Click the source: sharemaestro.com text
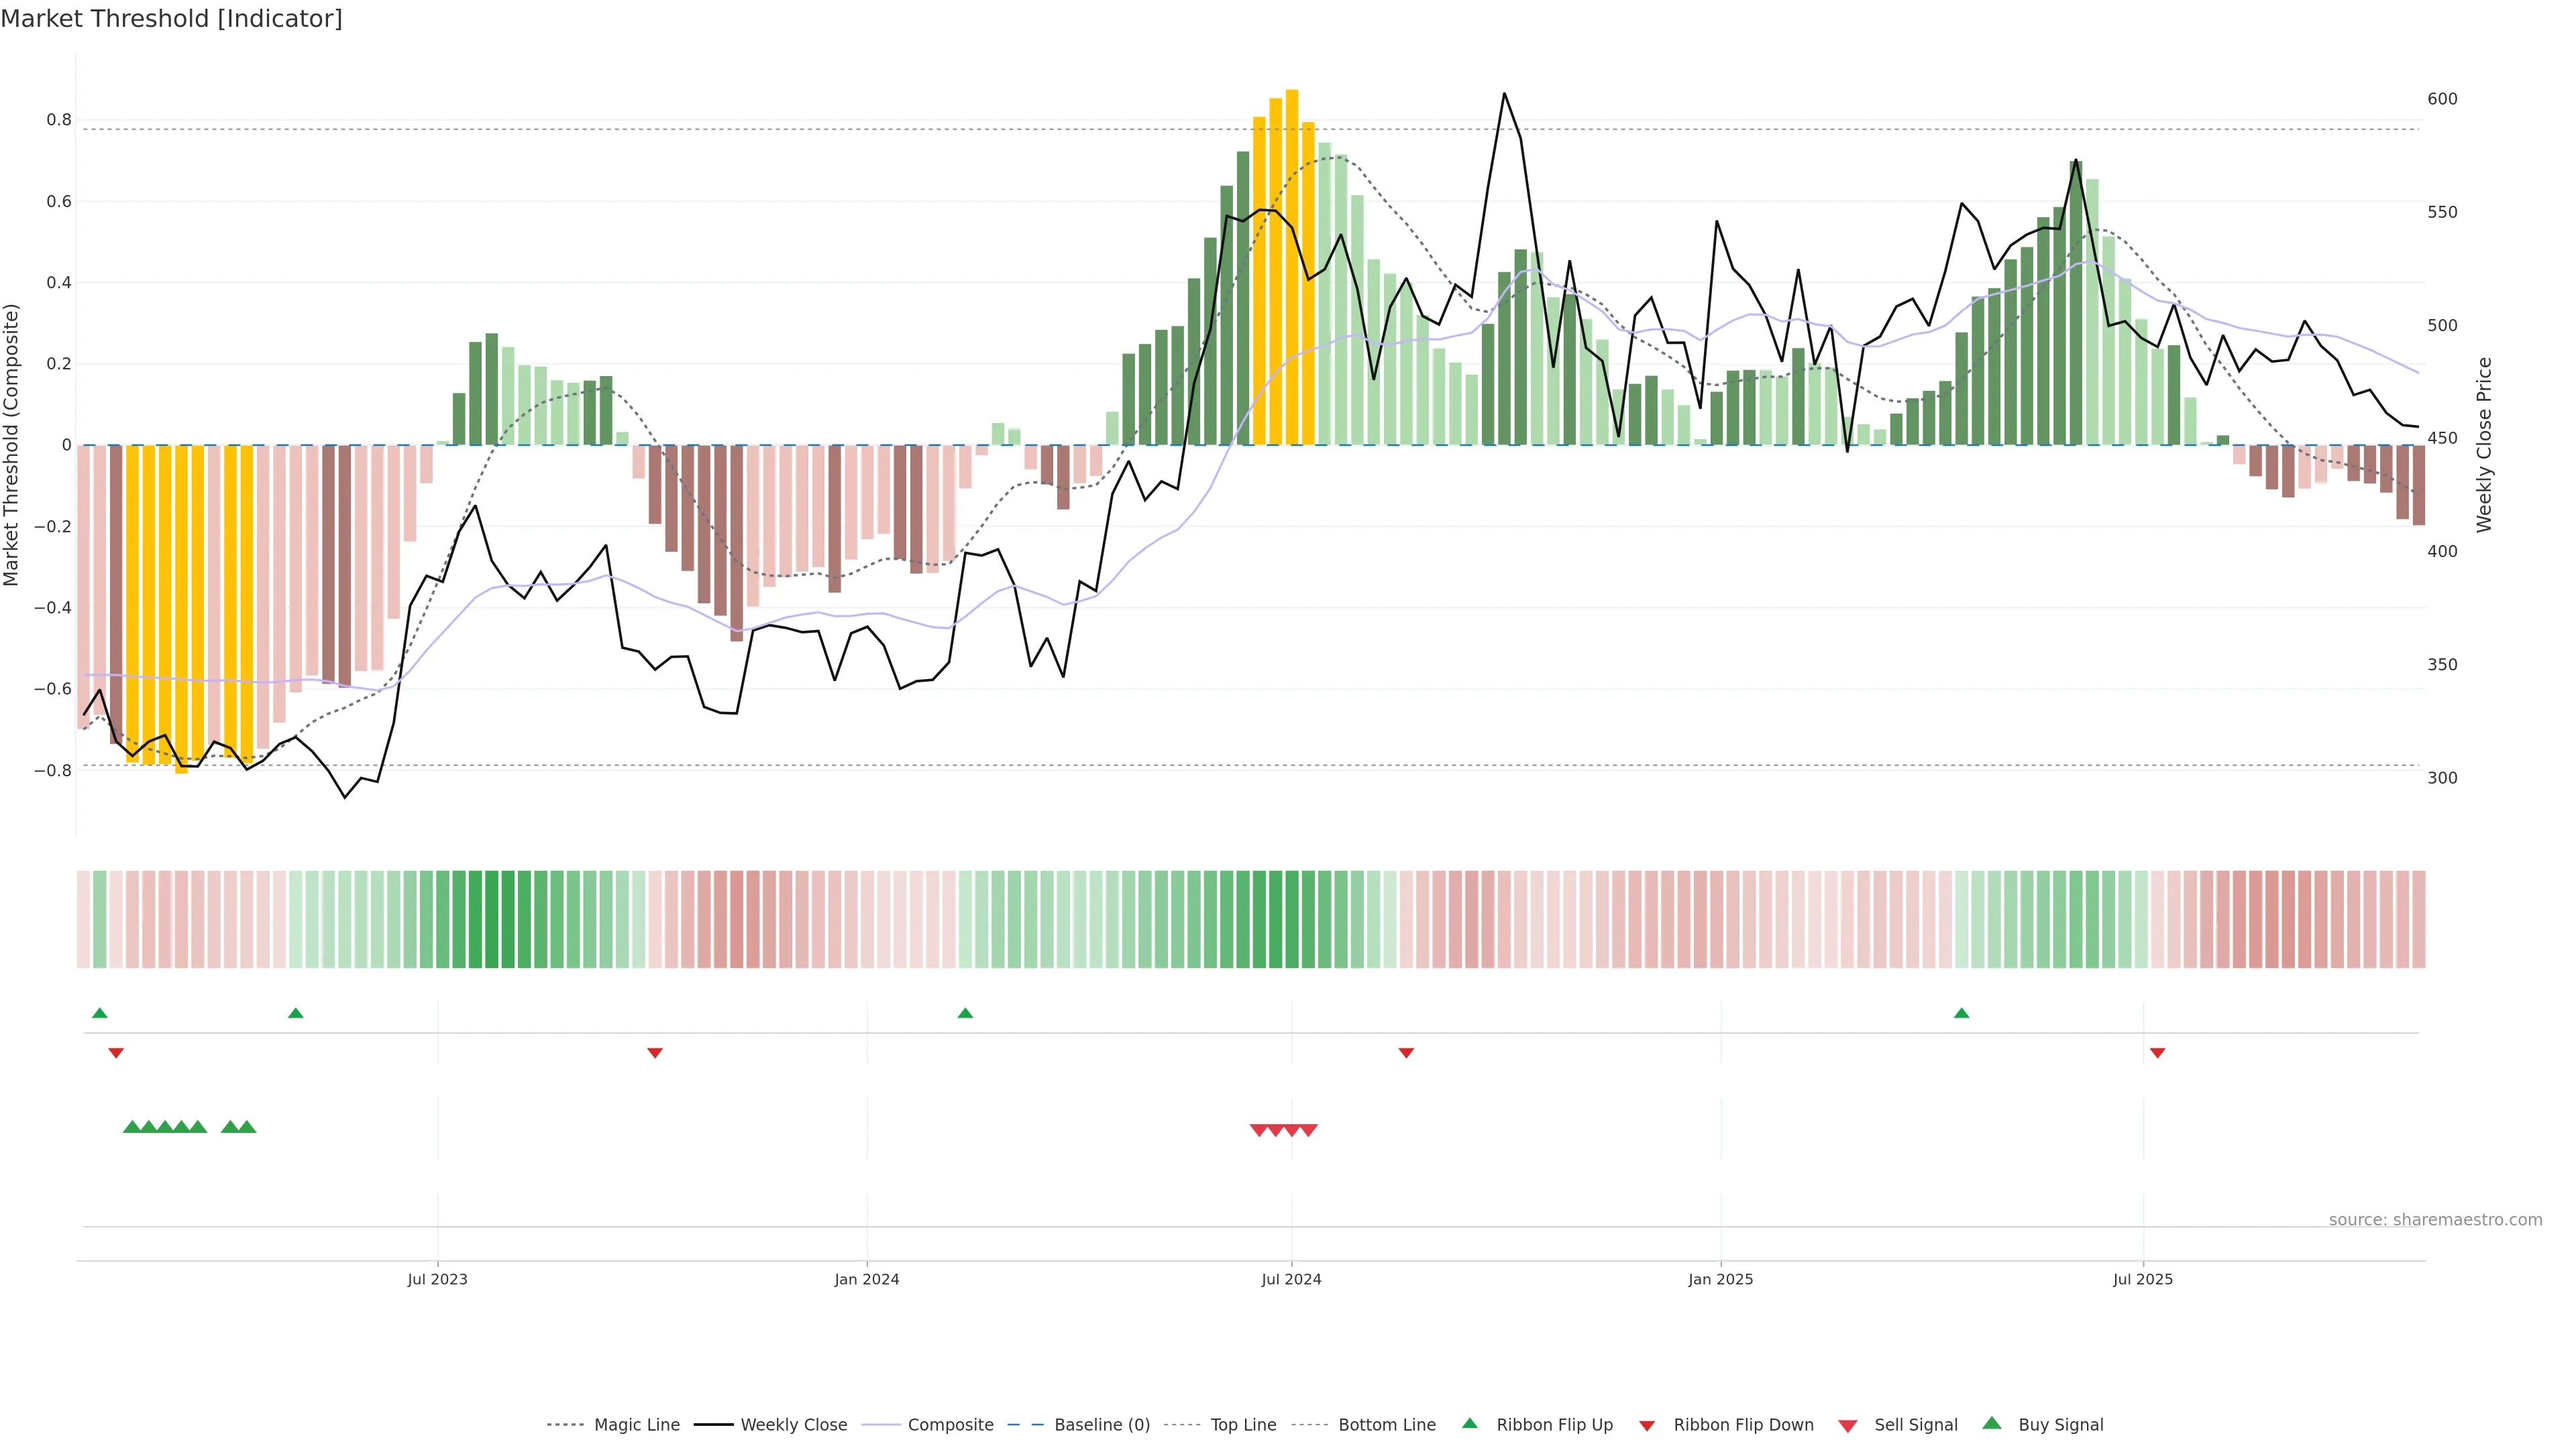Viewport: 2576px width, 1448px height. (2435, 1219)
